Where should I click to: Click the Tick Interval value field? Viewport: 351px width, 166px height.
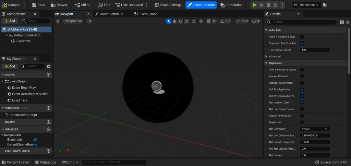pos(315,50)
